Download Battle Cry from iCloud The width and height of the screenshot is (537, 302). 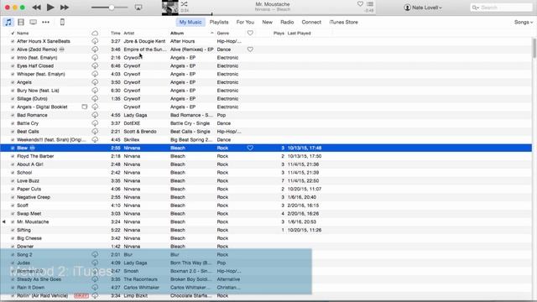point(95,123)
